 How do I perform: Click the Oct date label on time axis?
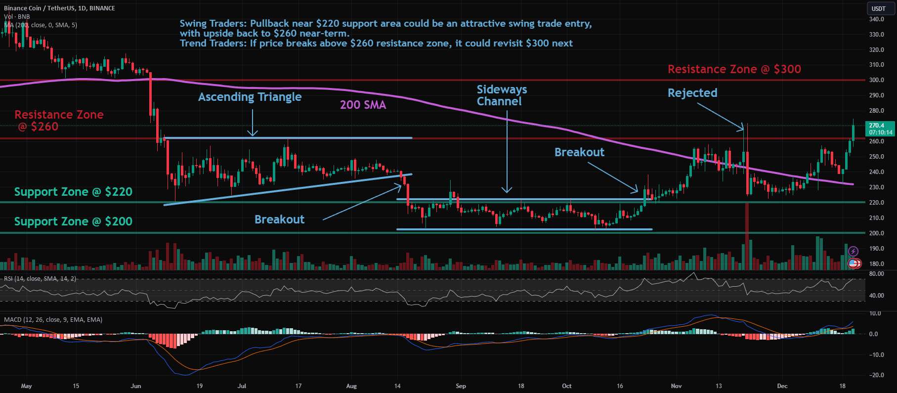[x=567, y=386]
